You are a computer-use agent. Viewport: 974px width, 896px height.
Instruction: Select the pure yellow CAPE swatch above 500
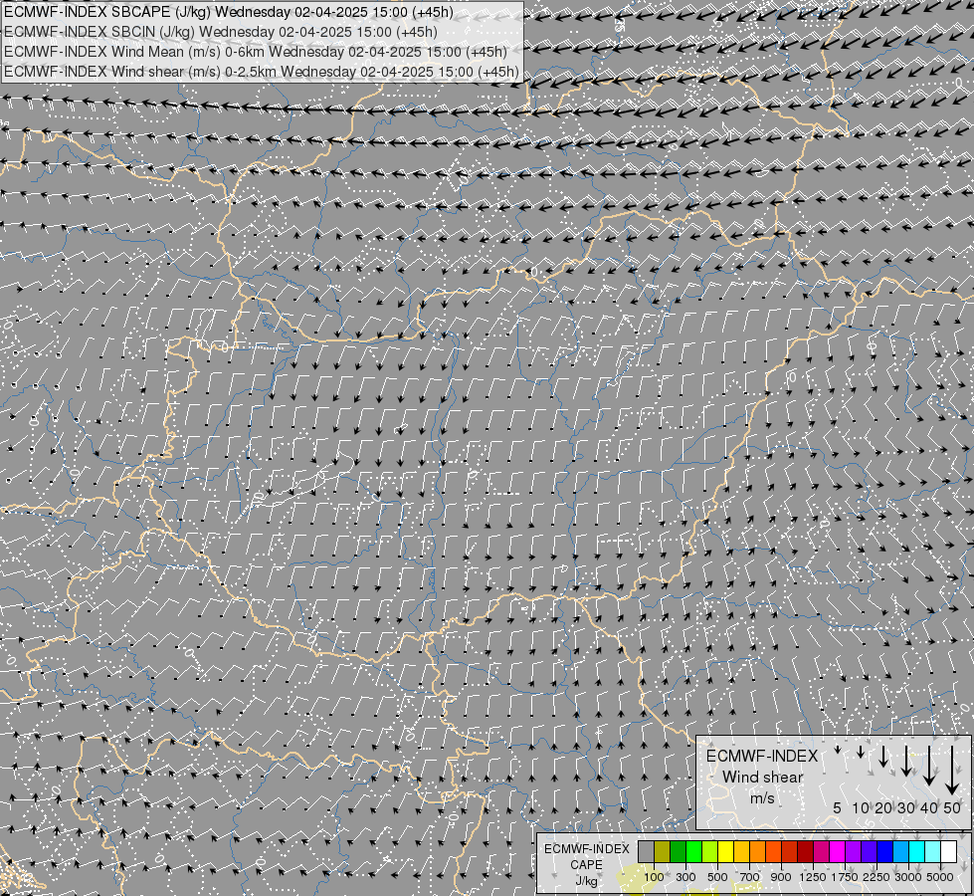click(x=726, y=851)
